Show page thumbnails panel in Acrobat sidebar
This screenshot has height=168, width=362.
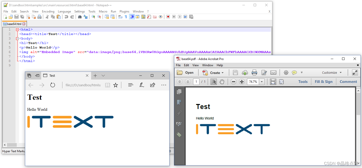(179, 92)
